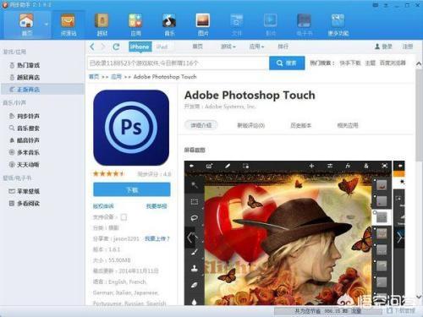The image size is (423, 317).
Task: Click 应用 in the breadcrumb
Action: 116,77
